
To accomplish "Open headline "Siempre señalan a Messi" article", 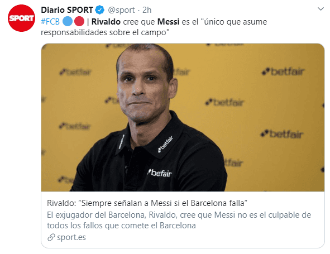I will [x=147, y=203].
